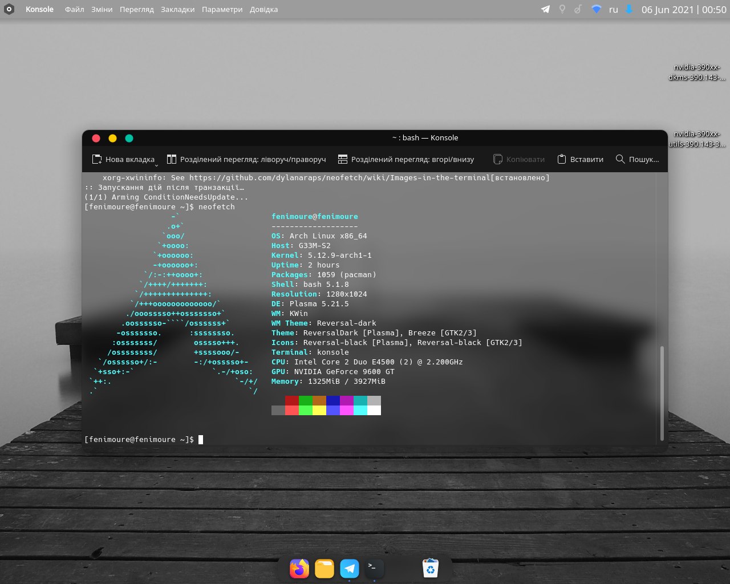
Task: Click the github.com neofetch wiki URL
Action: (340, 178)
